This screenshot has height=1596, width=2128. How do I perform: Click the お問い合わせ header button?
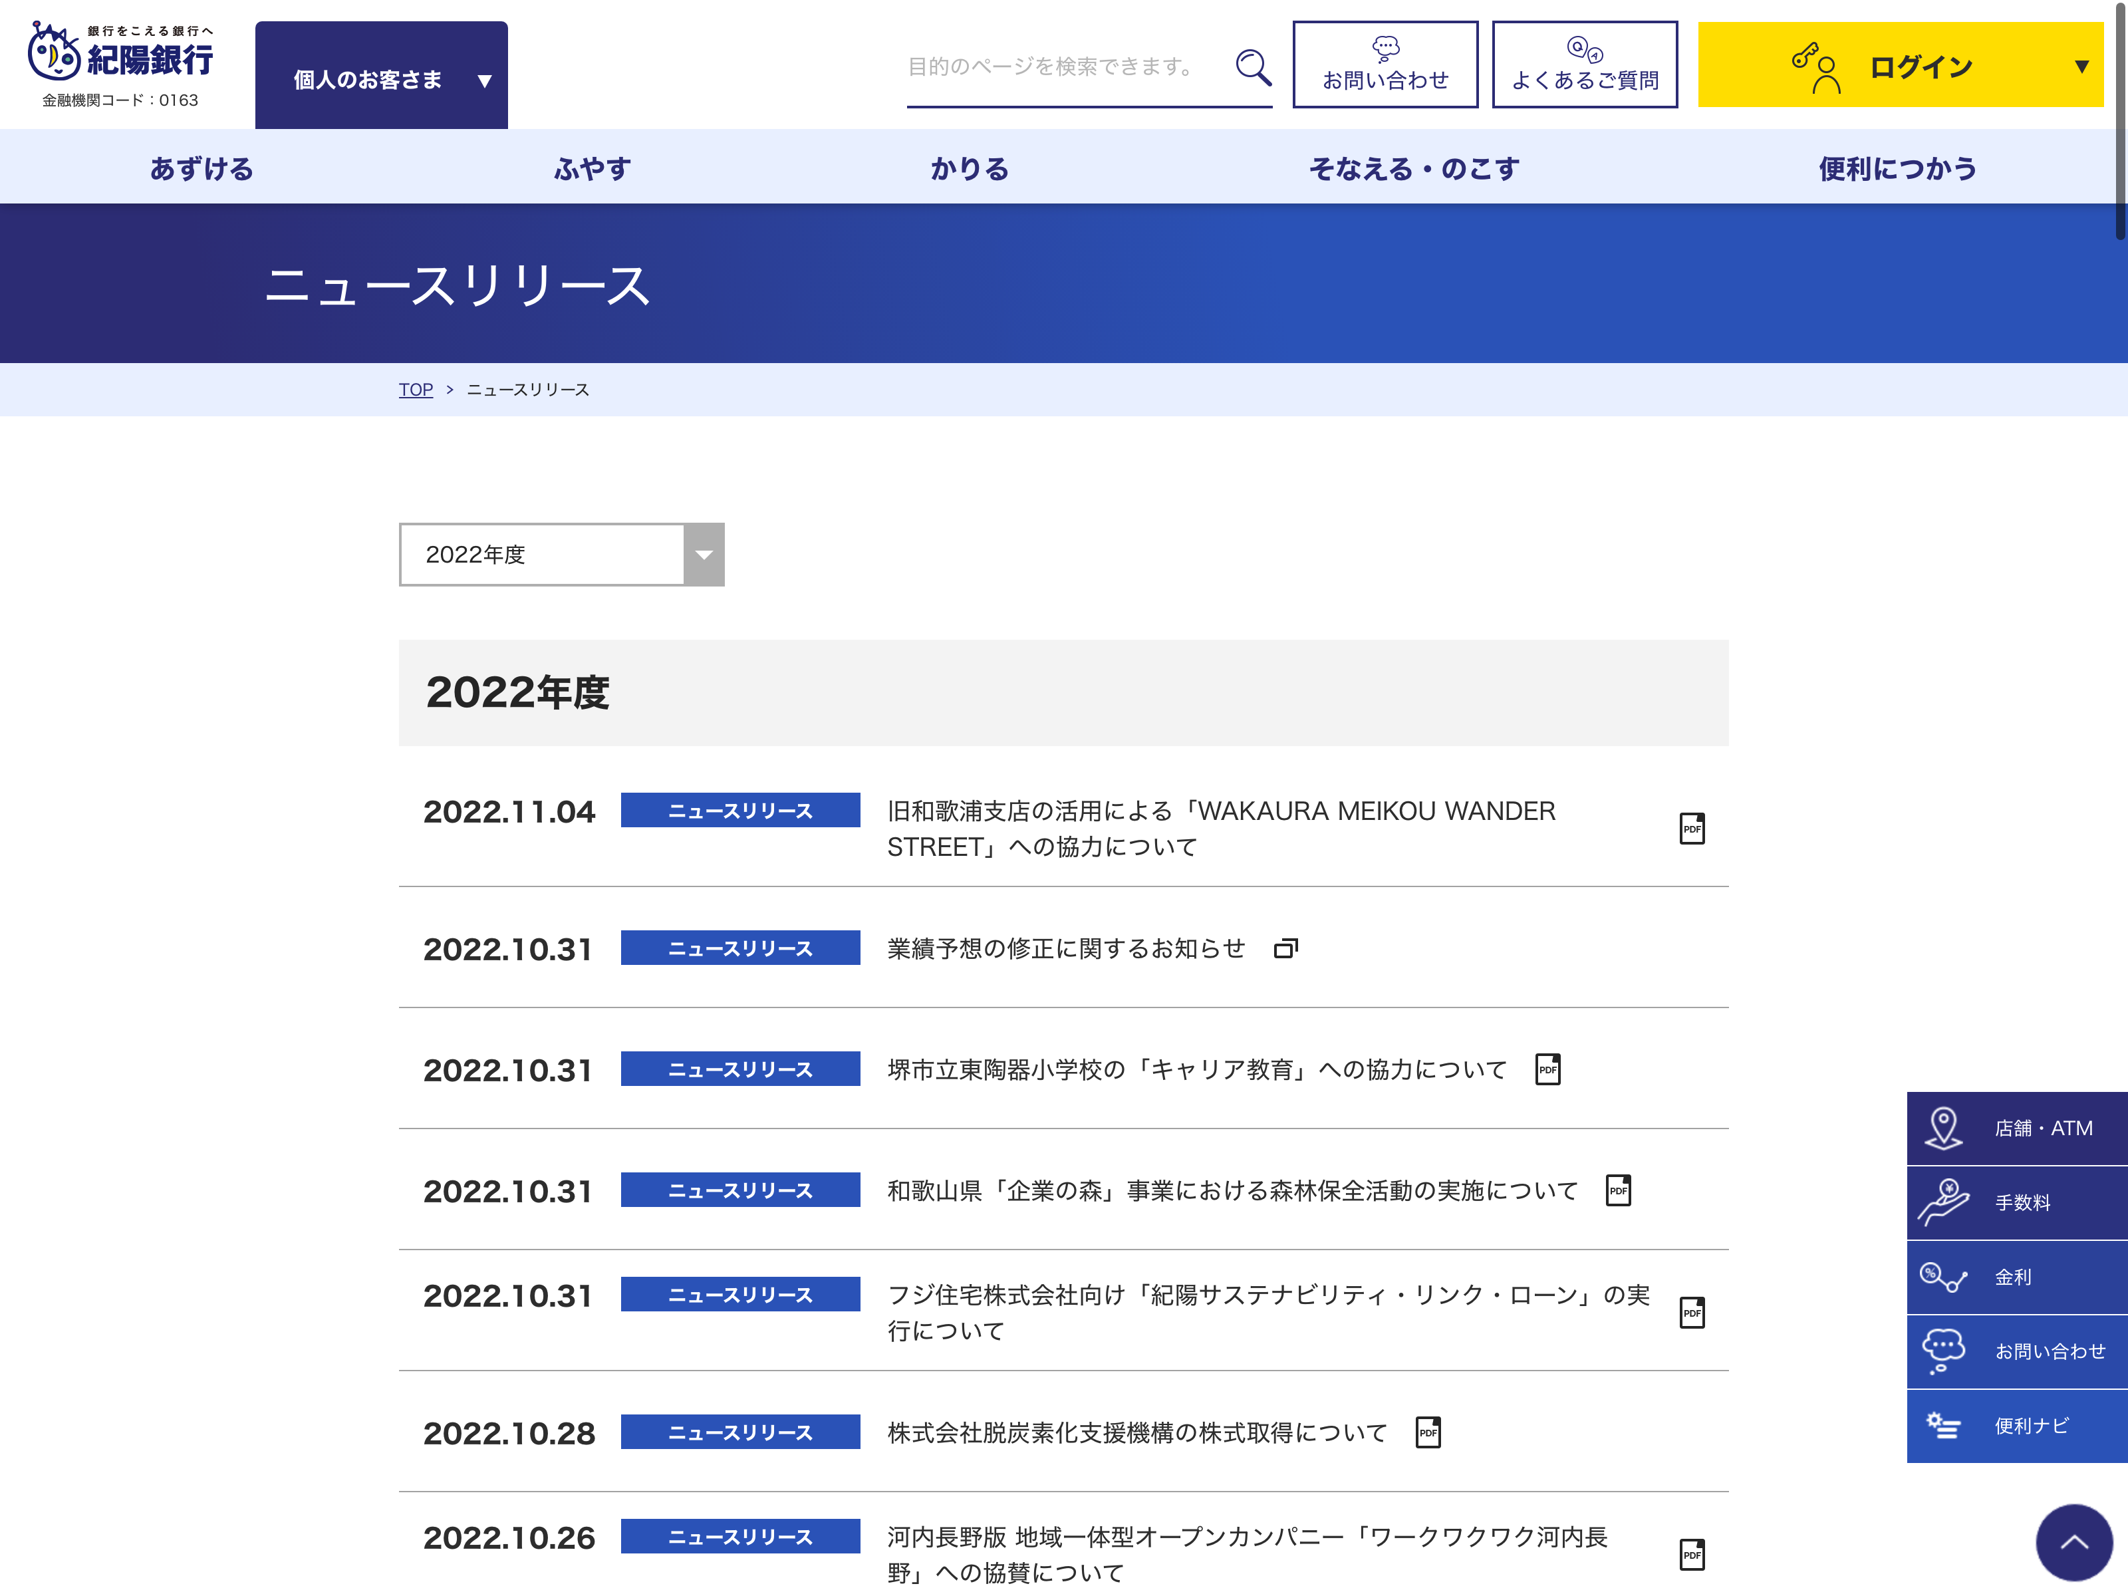click(x=1385, y=65)
